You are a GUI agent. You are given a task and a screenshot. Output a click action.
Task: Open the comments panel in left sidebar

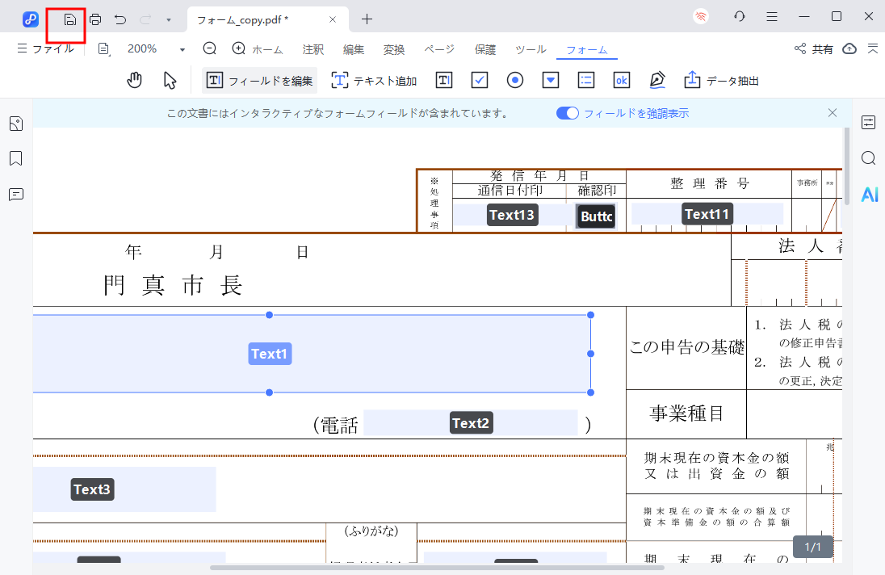pyautogui.click(x=15, y=194)
